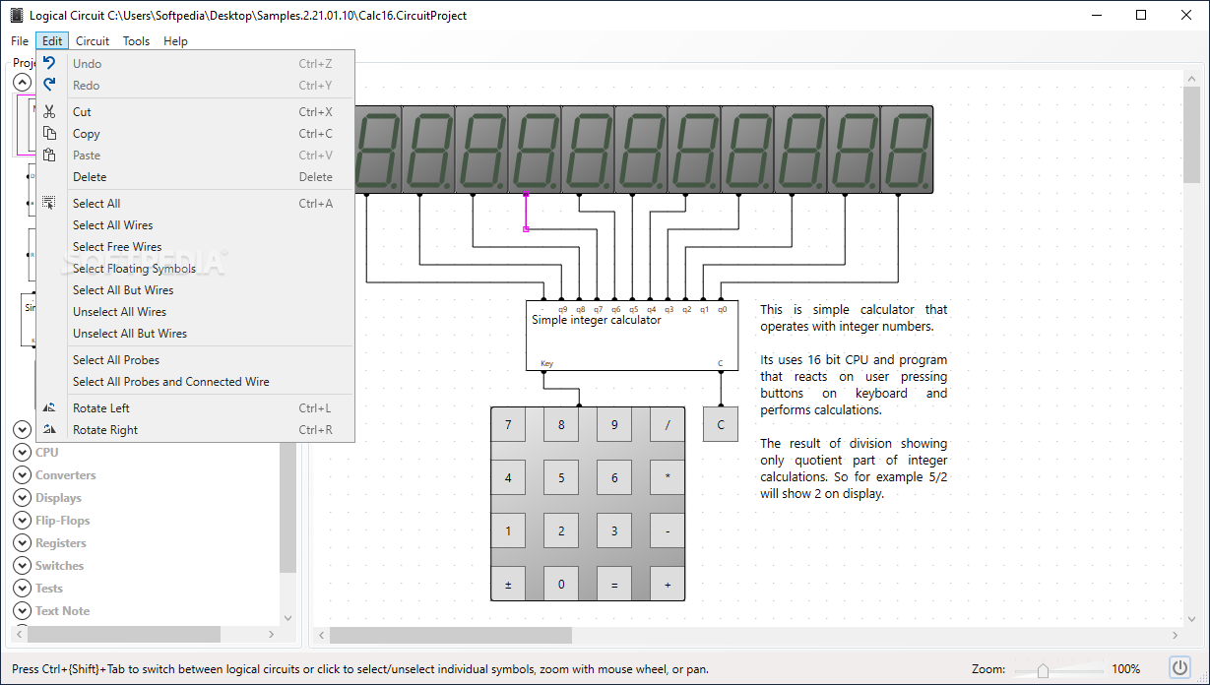Click calculator multiply key

668,478
